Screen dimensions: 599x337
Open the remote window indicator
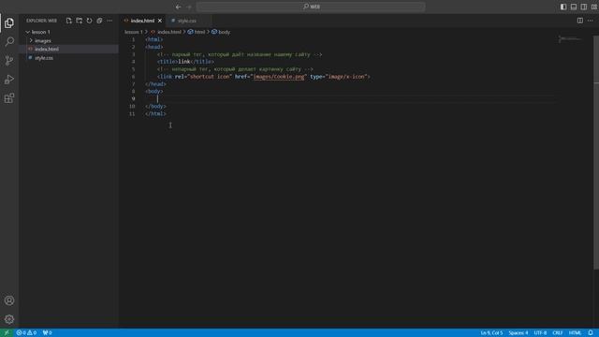click(x=7, y=333)
